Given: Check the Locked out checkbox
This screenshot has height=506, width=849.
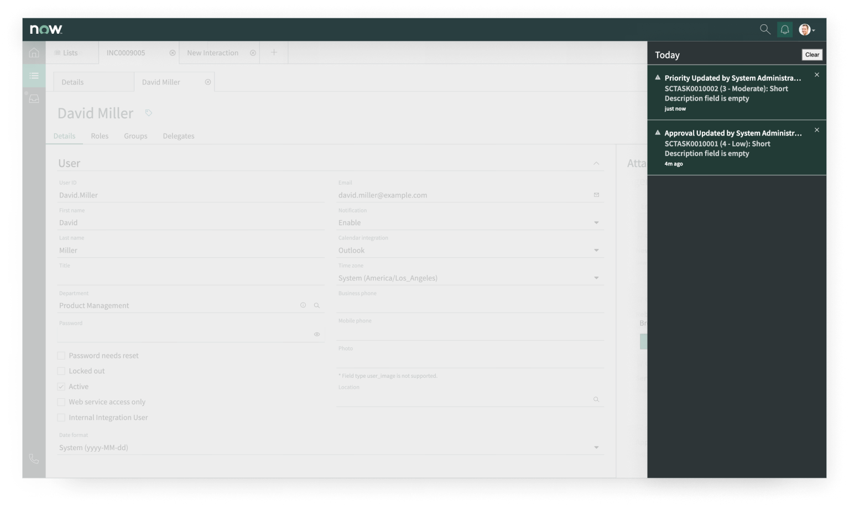Looking at the screenshot, I should click(x=61, y=371).
